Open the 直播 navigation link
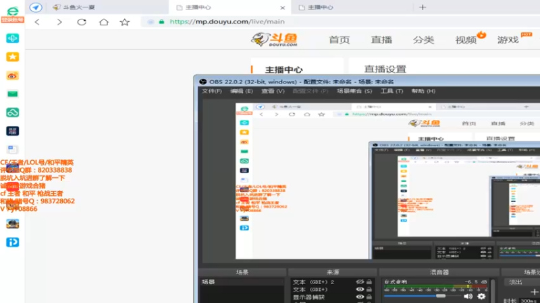The width and height of the screenshot is (540, 303). pos(381,40)
